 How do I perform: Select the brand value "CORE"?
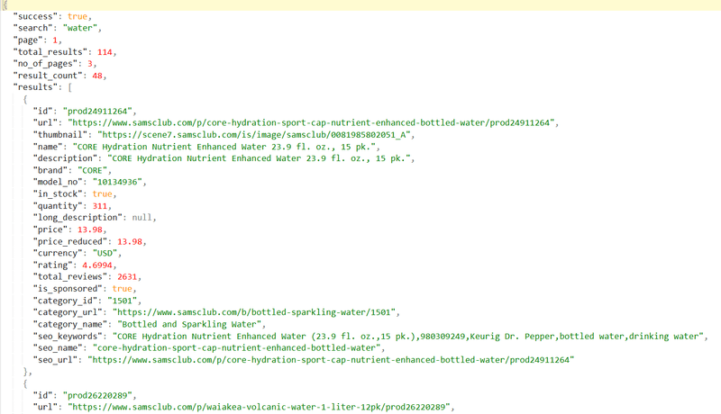(x=92, y=170)
